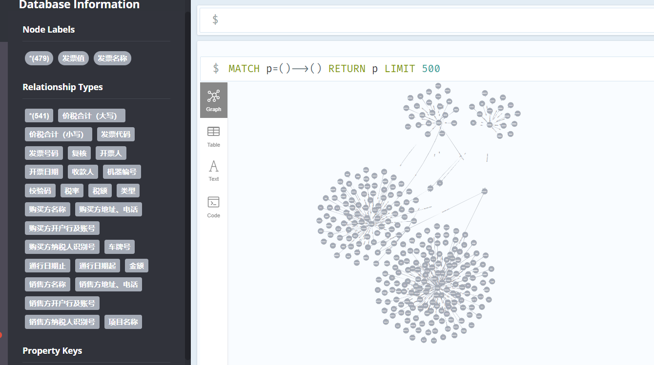This screenshot has height=365, width=654.
Task: Select the *(541) relationship type
Action: 39,115
